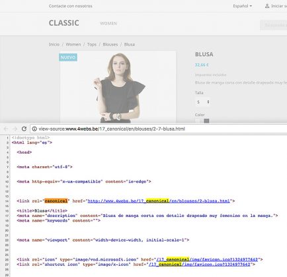Click the product description text under price
The image size is (287, 277).
point(241,82)
